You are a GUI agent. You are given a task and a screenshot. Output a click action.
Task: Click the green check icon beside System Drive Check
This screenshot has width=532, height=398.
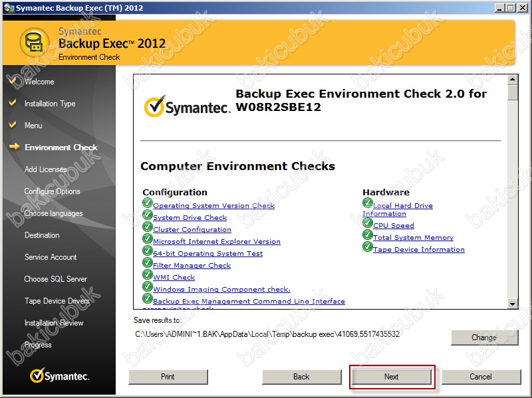coord(147,215)
